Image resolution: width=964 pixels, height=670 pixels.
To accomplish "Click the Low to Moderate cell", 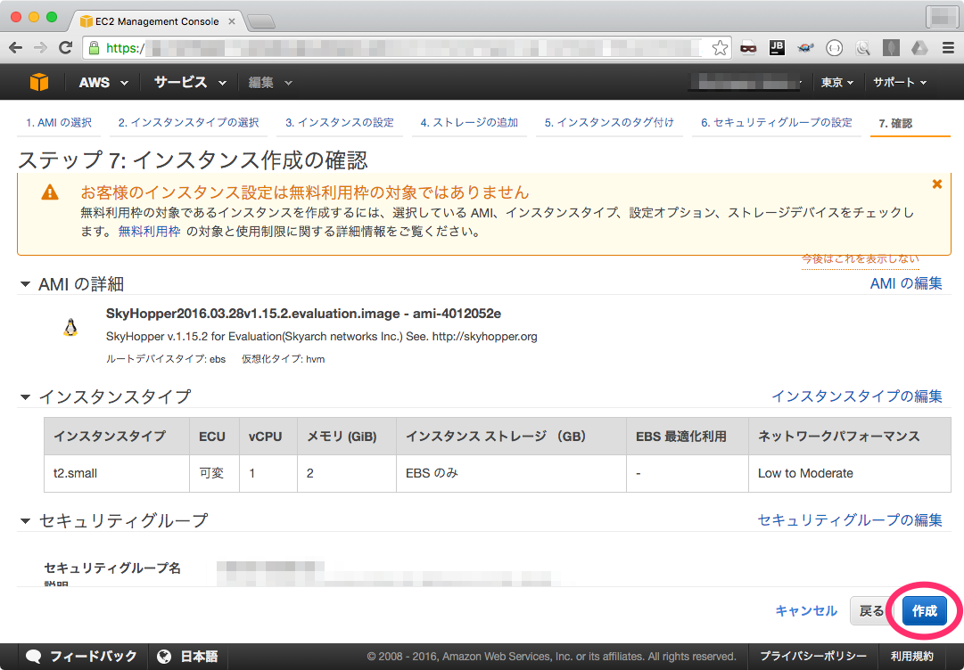I will pyautogui.click(x=850, y=473).
